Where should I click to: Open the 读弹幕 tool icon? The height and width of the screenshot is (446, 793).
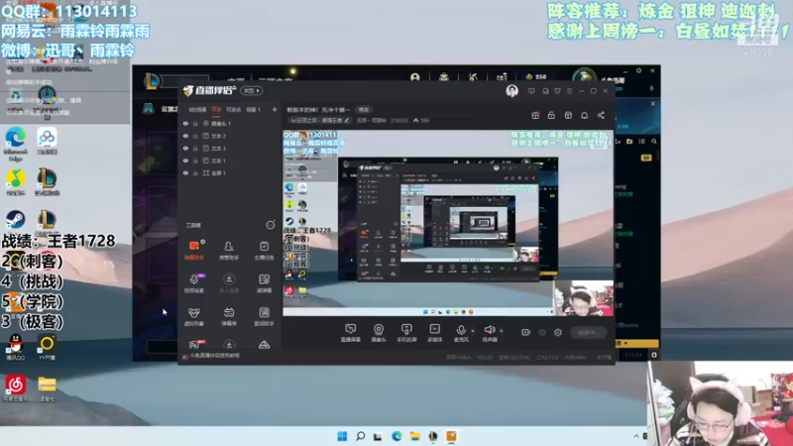(x=264, y=283)
